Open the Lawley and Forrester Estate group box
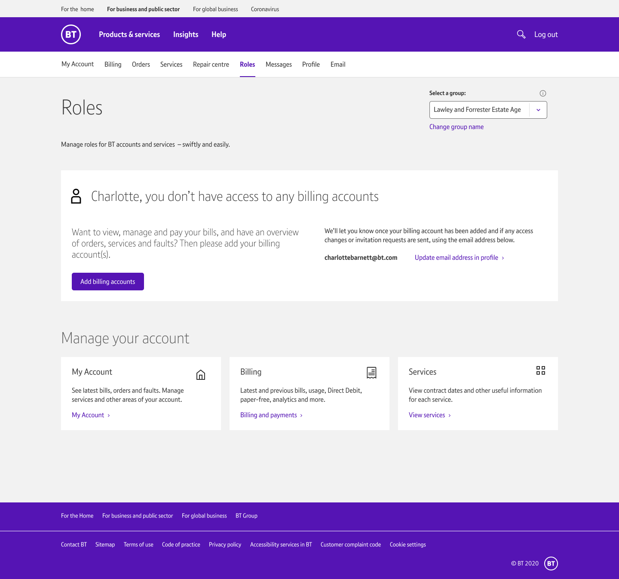 click(x=488, y=110)
